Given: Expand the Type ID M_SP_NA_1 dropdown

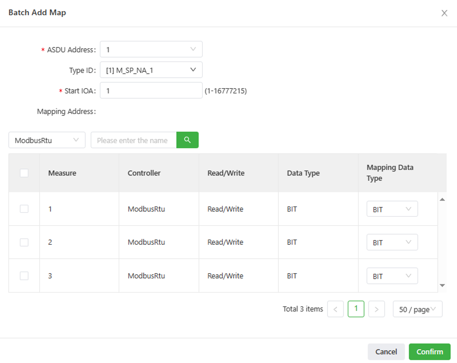Looking at the screenshot, I should 151,70.
